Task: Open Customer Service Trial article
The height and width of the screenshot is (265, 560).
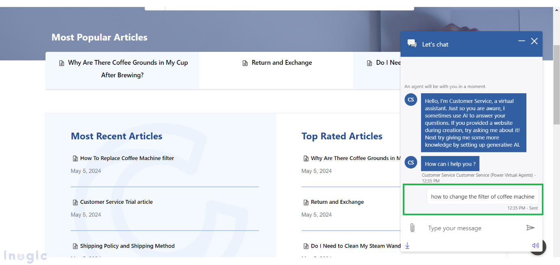Action: click(x=116, y=202)
